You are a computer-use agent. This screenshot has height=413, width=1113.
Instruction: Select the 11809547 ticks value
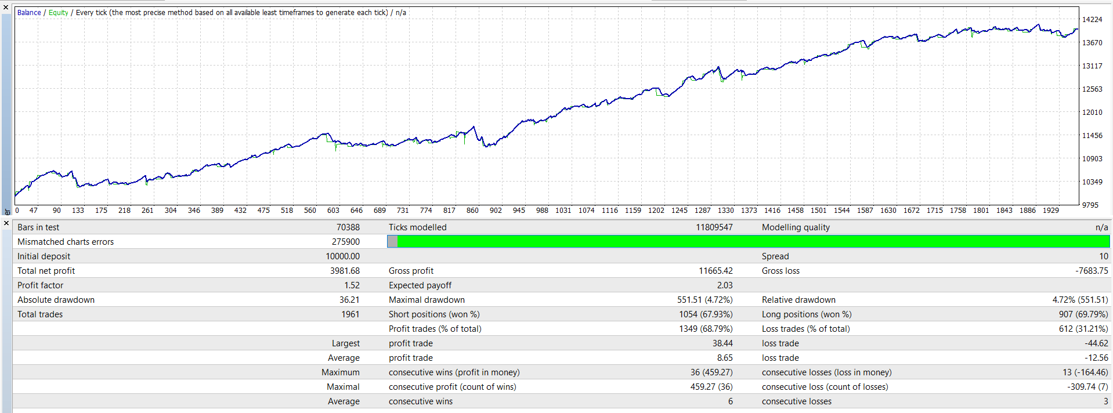(x=714, y=227)
